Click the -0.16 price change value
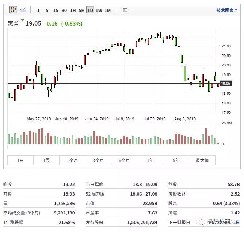 click(51, 24)
